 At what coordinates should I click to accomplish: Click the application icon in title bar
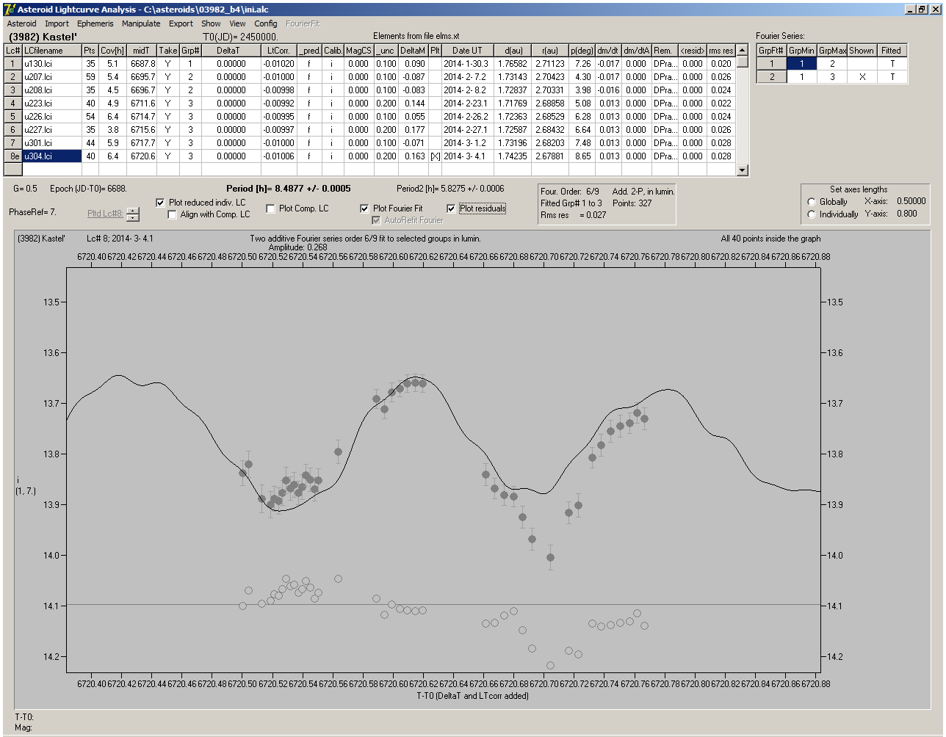[x=9, y=9]
